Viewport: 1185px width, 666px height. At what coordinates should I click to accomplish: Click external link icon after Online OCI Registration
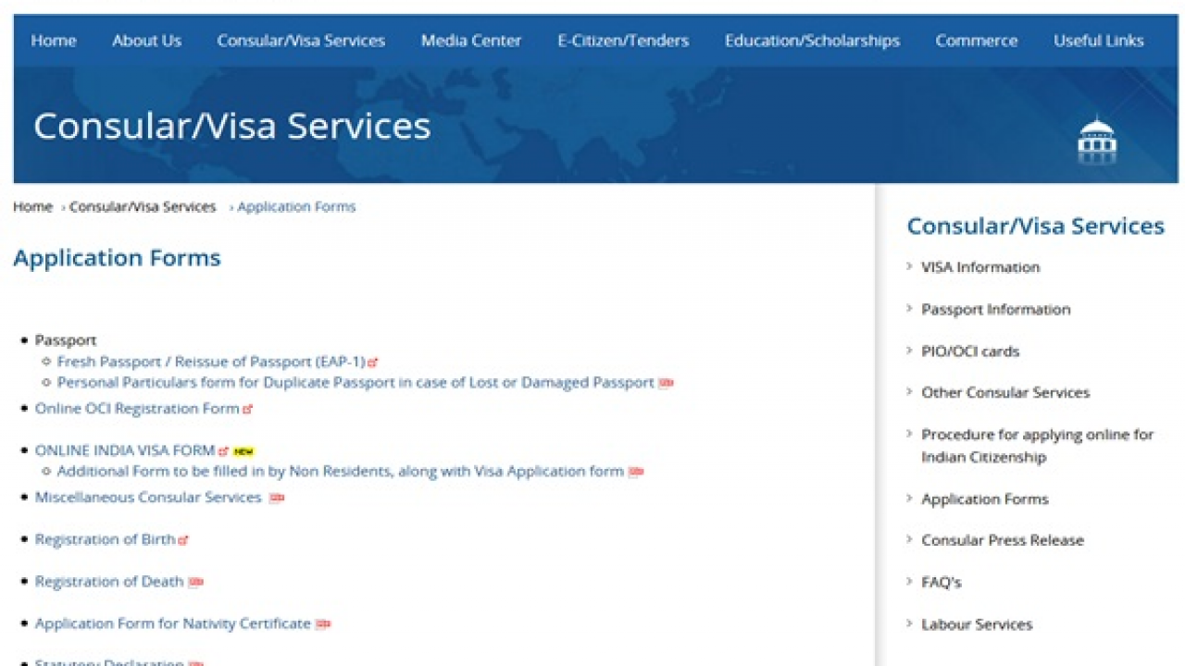[247, 409]
